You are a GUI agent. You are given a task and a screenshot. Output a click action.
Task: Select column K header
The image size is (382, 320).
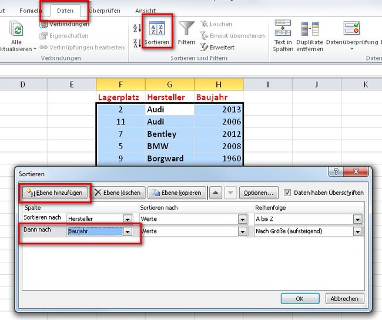click(362, 84)
